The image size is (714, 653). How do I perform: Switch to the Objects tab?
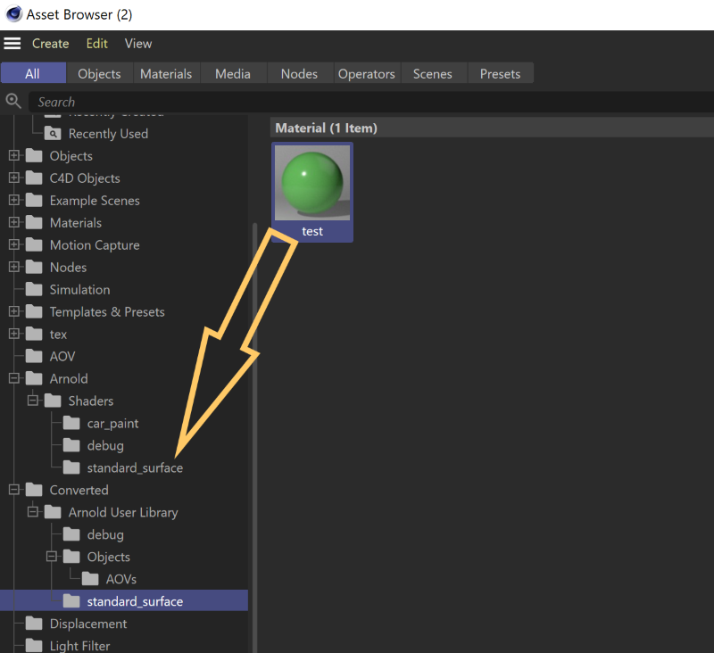click(100, 73)
